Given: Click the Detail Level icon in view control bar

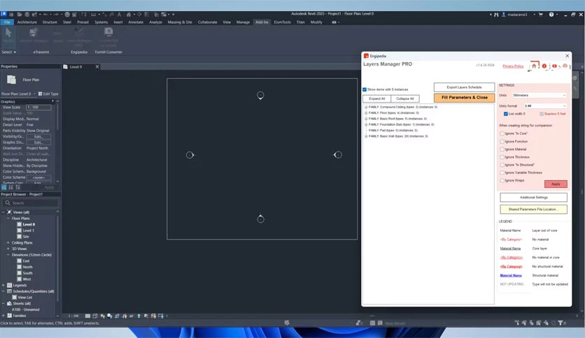Looking at the screenshot, I should tap(87, 316).
